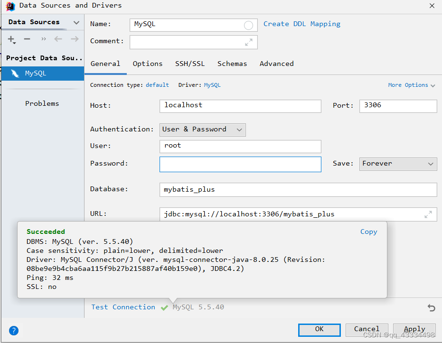Open the Schemas tab
442x343 pixels.
(232, 64)
